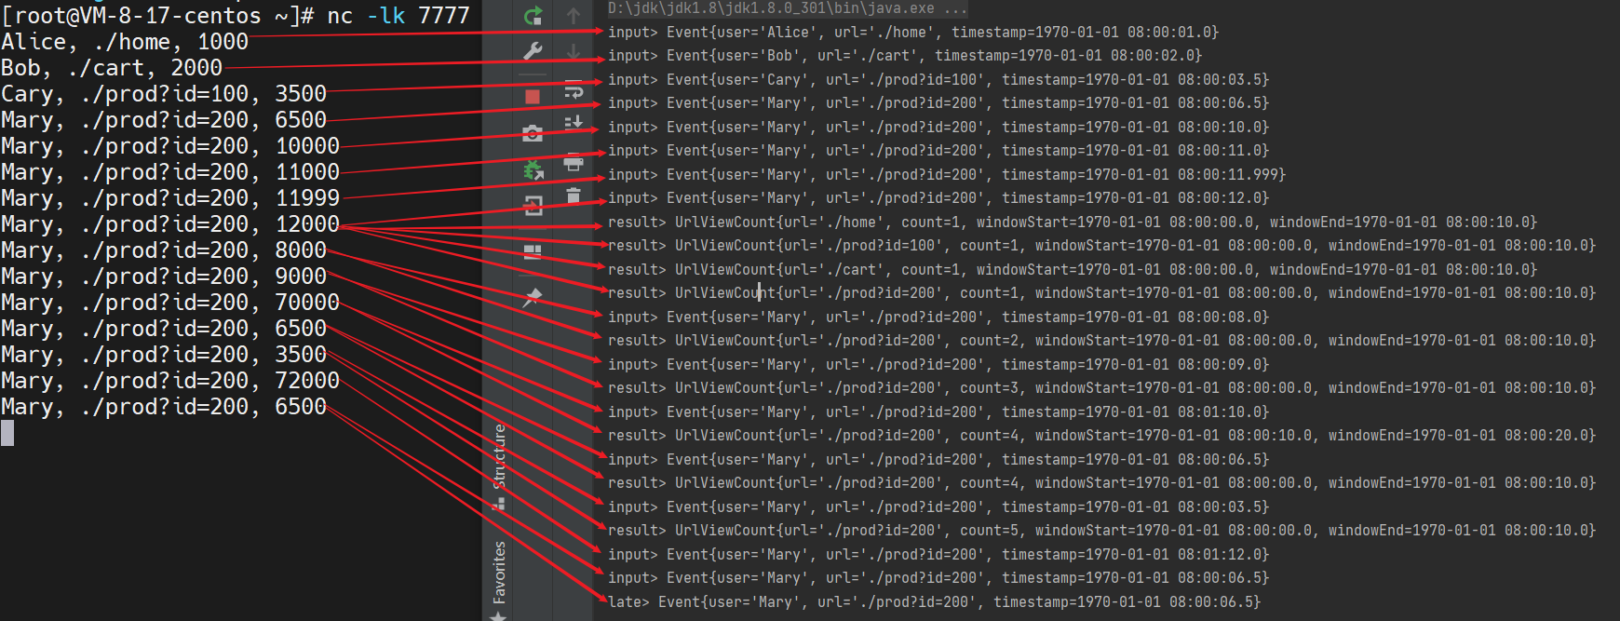Screen dimensions: 1620x621
Task: Print console output with printer icon
Action: [x=574, y=164]
